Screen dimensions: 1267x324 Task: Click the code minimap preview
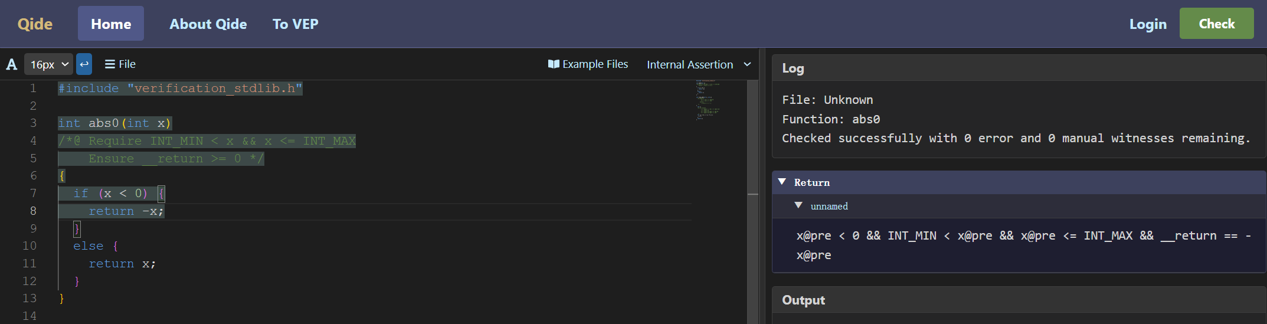pos(708,100)
